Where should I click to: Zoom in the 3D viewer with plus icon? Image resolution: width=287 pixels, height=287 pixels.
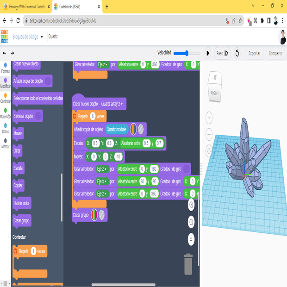(x=209, y=119)
